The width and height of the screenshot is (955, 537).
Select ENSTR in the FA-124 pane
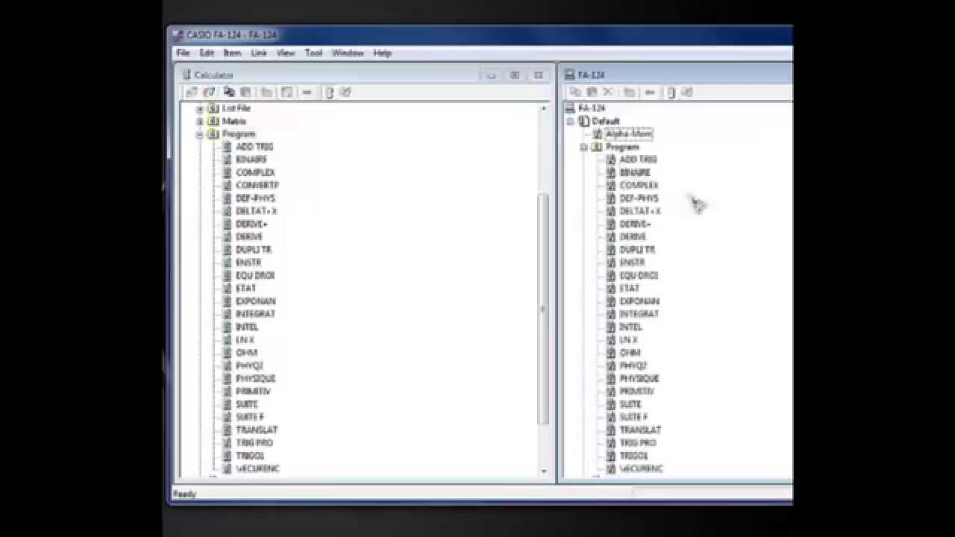click(x=632, y=263)
